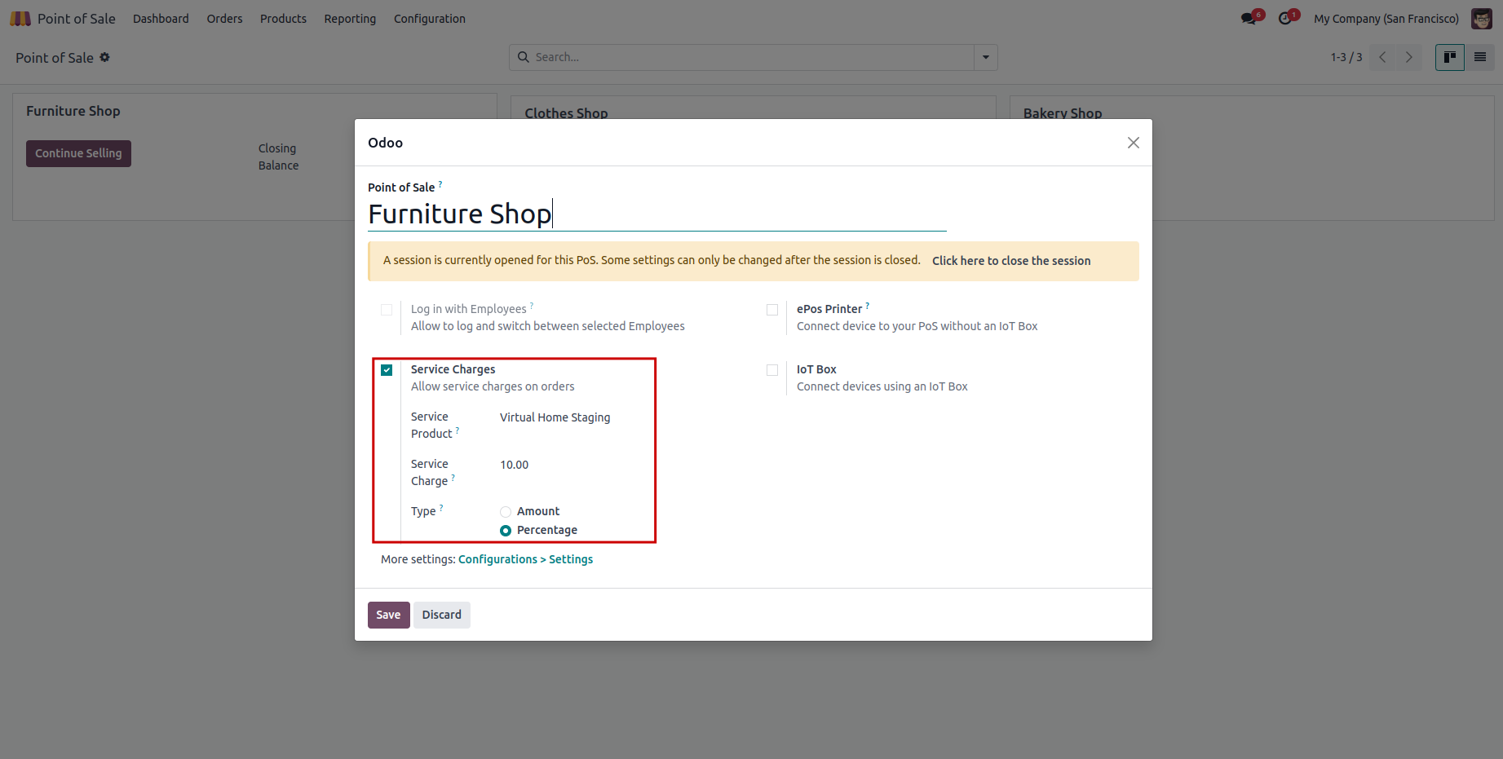This screenshot has width=1503, height=759.
Task: Discard the dialog changes
Action: coord(442,615)
